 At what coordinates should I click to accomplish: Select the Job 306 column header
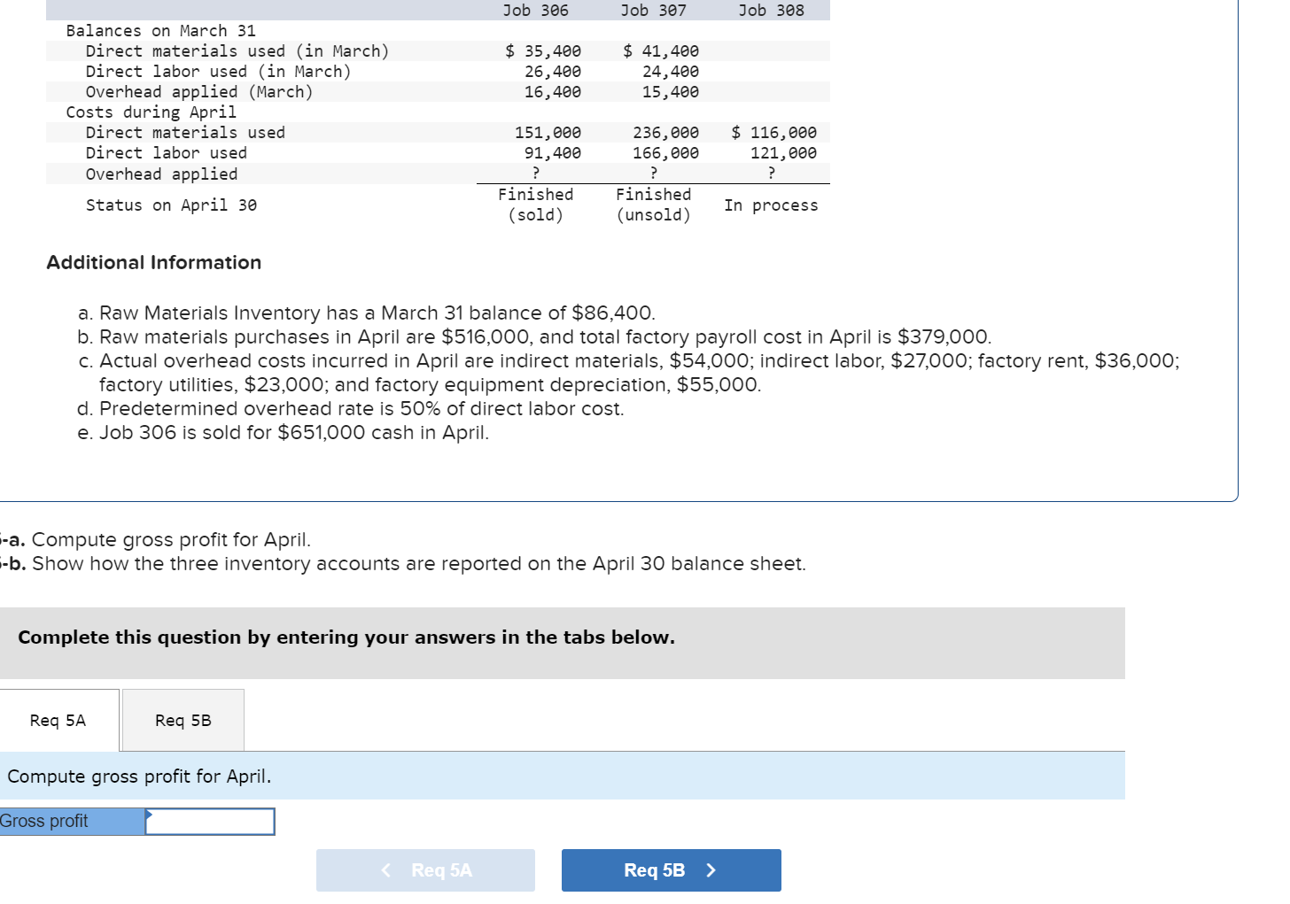coord(535,10)
